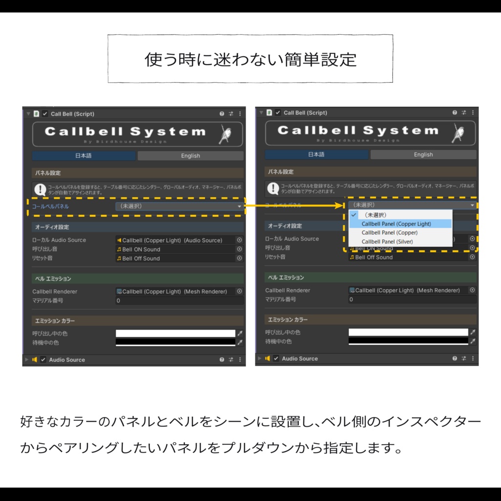The height and width of the screenshot is (501, 501).
Task: Open help for Audio Source in left panel
Action: [222, 360]
